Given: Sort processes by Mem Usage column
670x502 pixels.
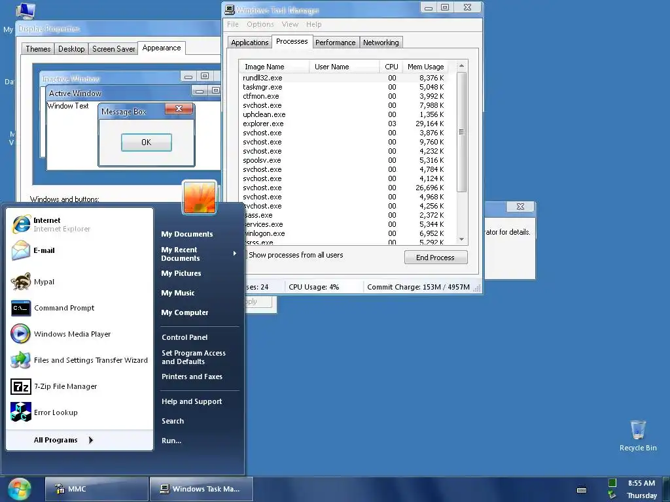Looking at the screenshot, I should tap(425, 67).
